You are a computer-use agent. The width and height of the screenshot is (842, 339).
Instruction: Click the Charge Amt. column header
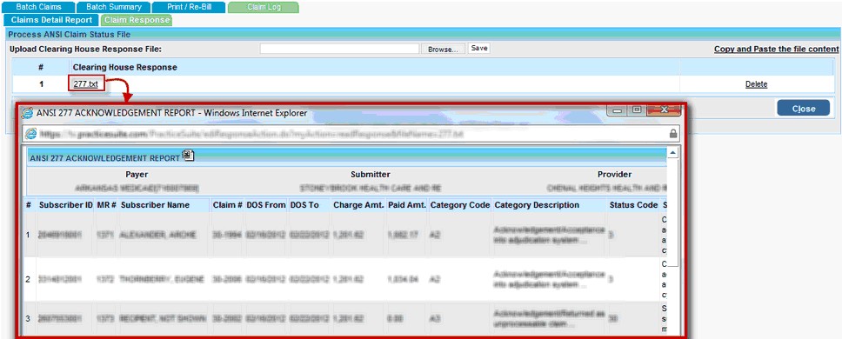(x=358, y=205)
